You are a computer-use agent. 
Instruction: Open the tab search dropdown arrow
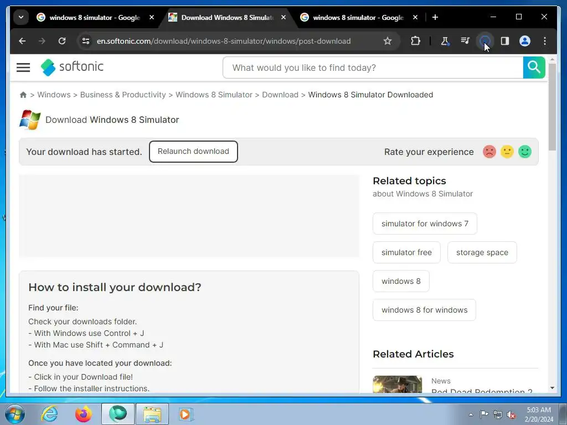[21, 17]
